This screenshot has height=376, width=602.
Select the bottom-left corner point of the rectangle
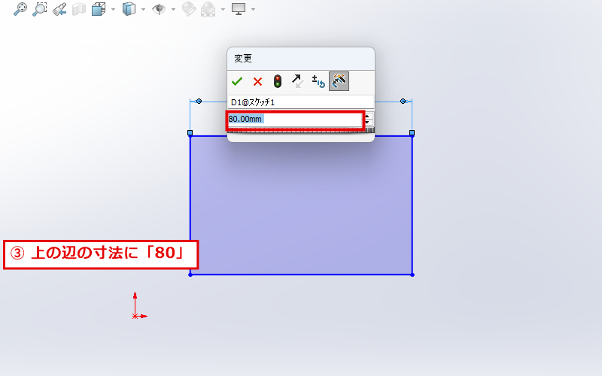pyautogui.click(x=190, y=274)
